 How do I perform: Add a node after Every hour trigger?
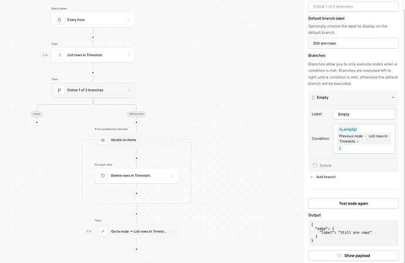(93, 38)
